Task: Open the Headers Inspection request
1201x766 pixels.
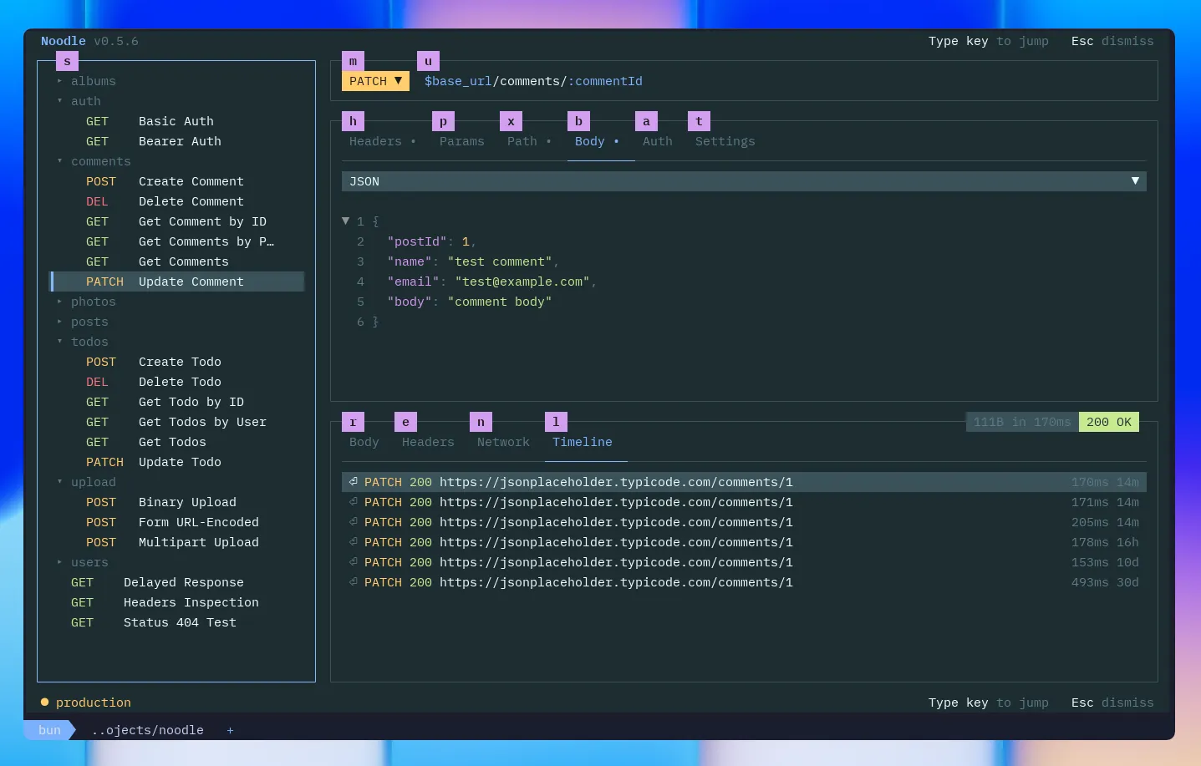Action: tap(177, 602)
